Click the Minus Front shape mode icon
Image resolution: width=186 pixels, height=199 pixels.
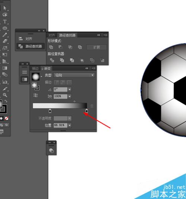60,47
